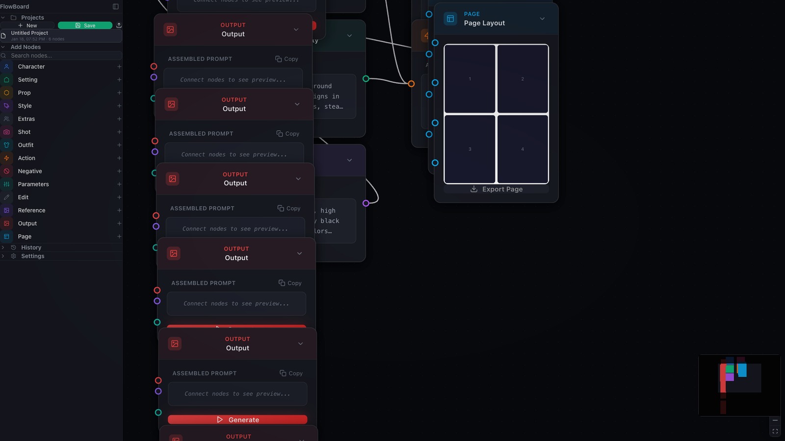
Task: Select the Shot row in Add Nodes
Action: click(x=61, y=132)
